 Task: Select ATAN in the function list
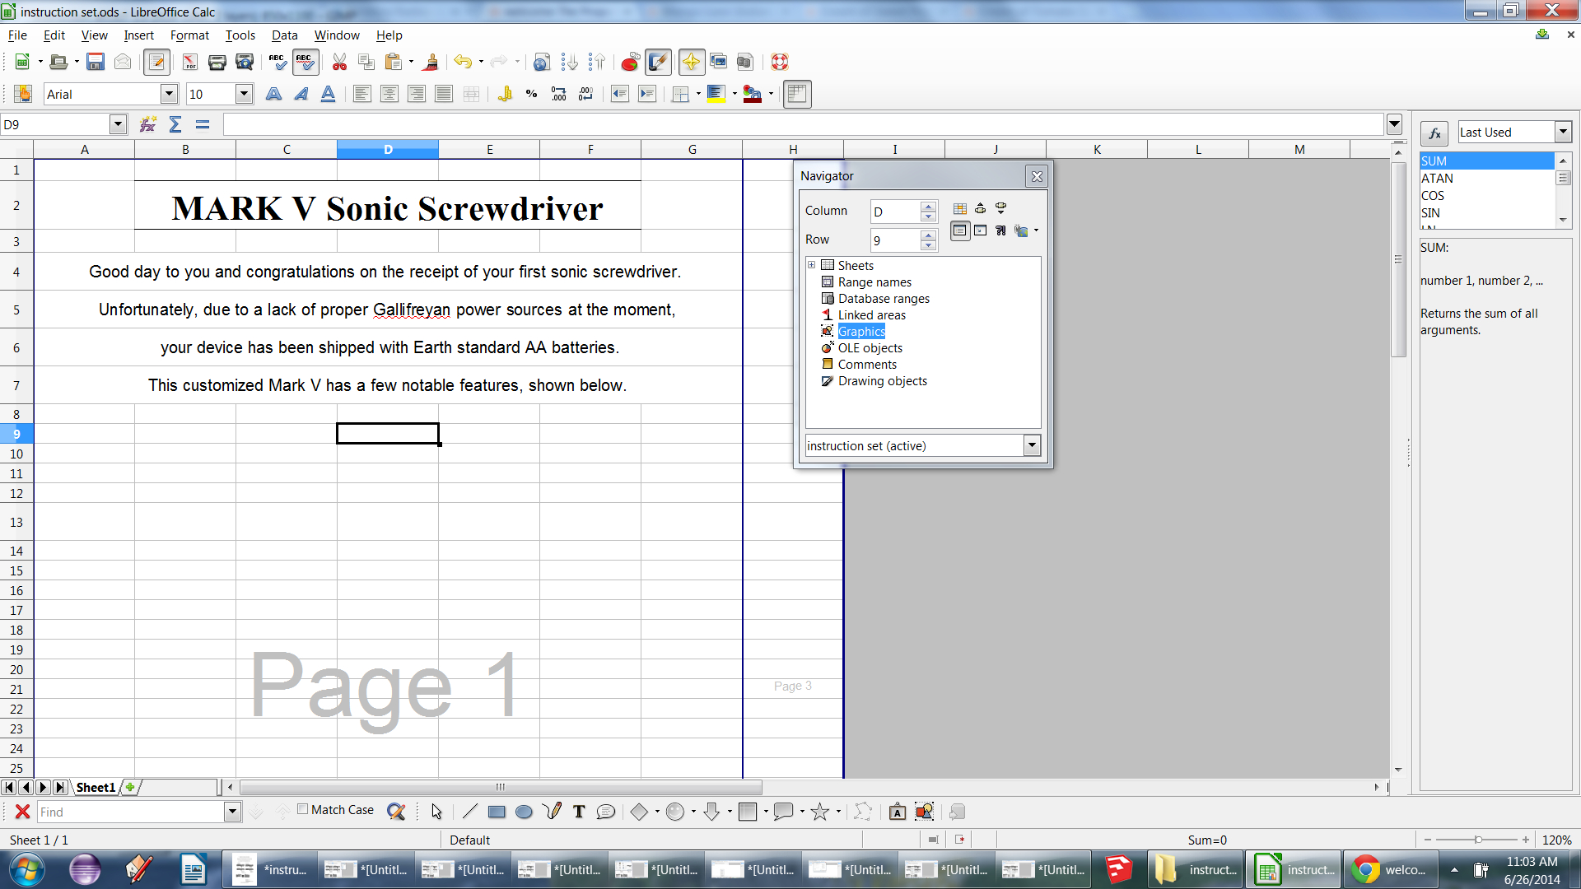1437,179
